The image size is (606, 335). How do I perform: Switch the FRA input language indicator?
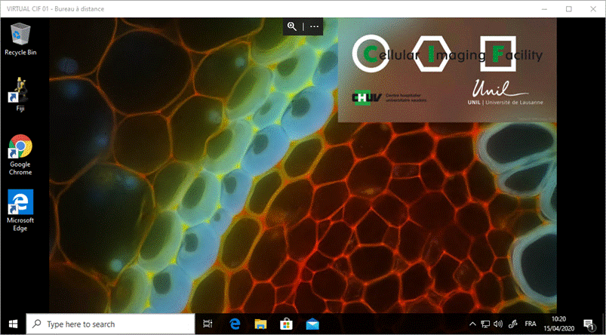coord(531,324)
